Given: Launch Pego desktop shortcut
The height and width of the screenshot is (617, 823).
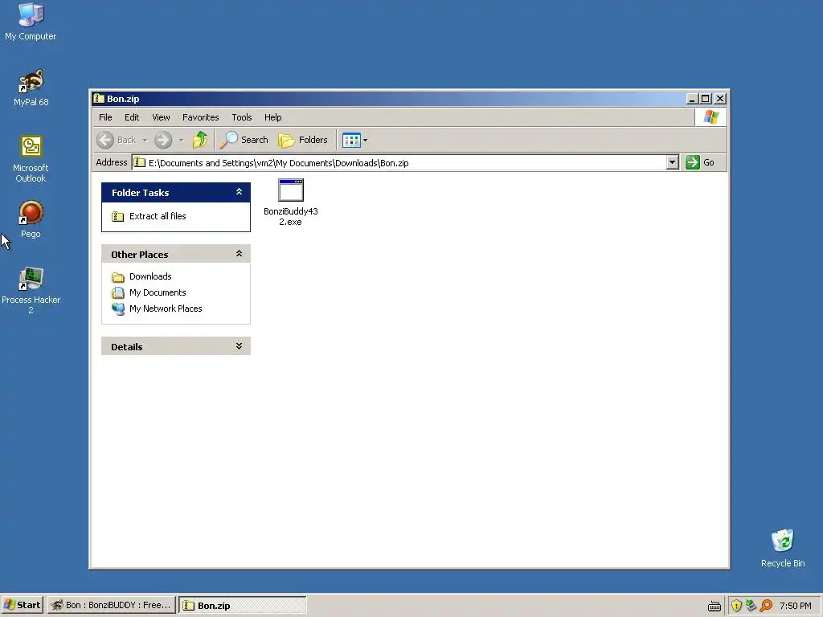Looking at the screenshot, I should (x=31, y=219).
